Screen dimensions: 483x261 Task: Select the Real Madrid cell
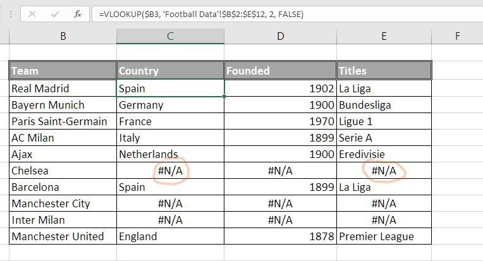pyautogui.click(x=63, y=88)
